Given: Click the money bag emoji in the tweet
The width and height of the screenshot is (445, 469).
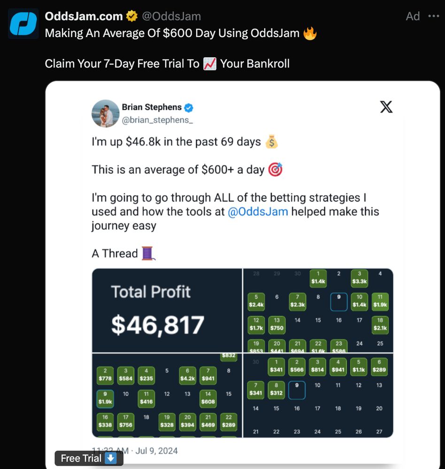Looking at the screenshot, I should (x=272, y=142).
